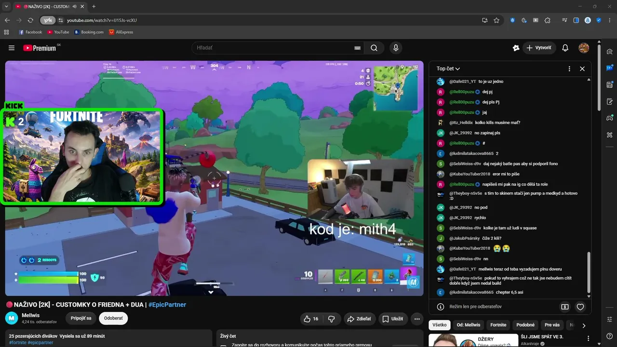The height and width of the screenshot is (347, 617).
Task: Save video with Uložiť button
Action: tap(393, 319)
